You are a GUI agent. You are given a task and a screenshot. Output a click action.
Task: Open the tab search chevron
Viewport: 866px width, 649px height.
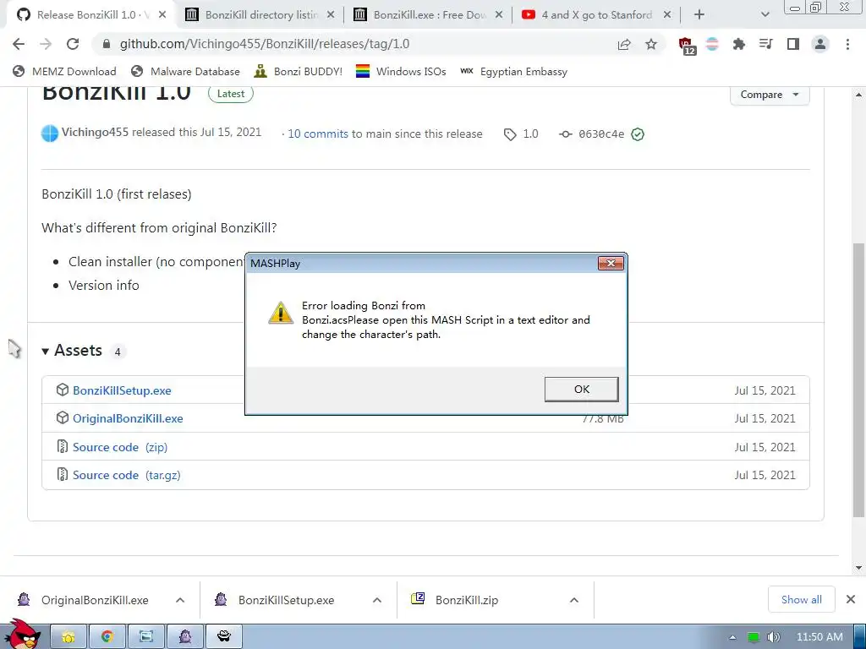765,15
